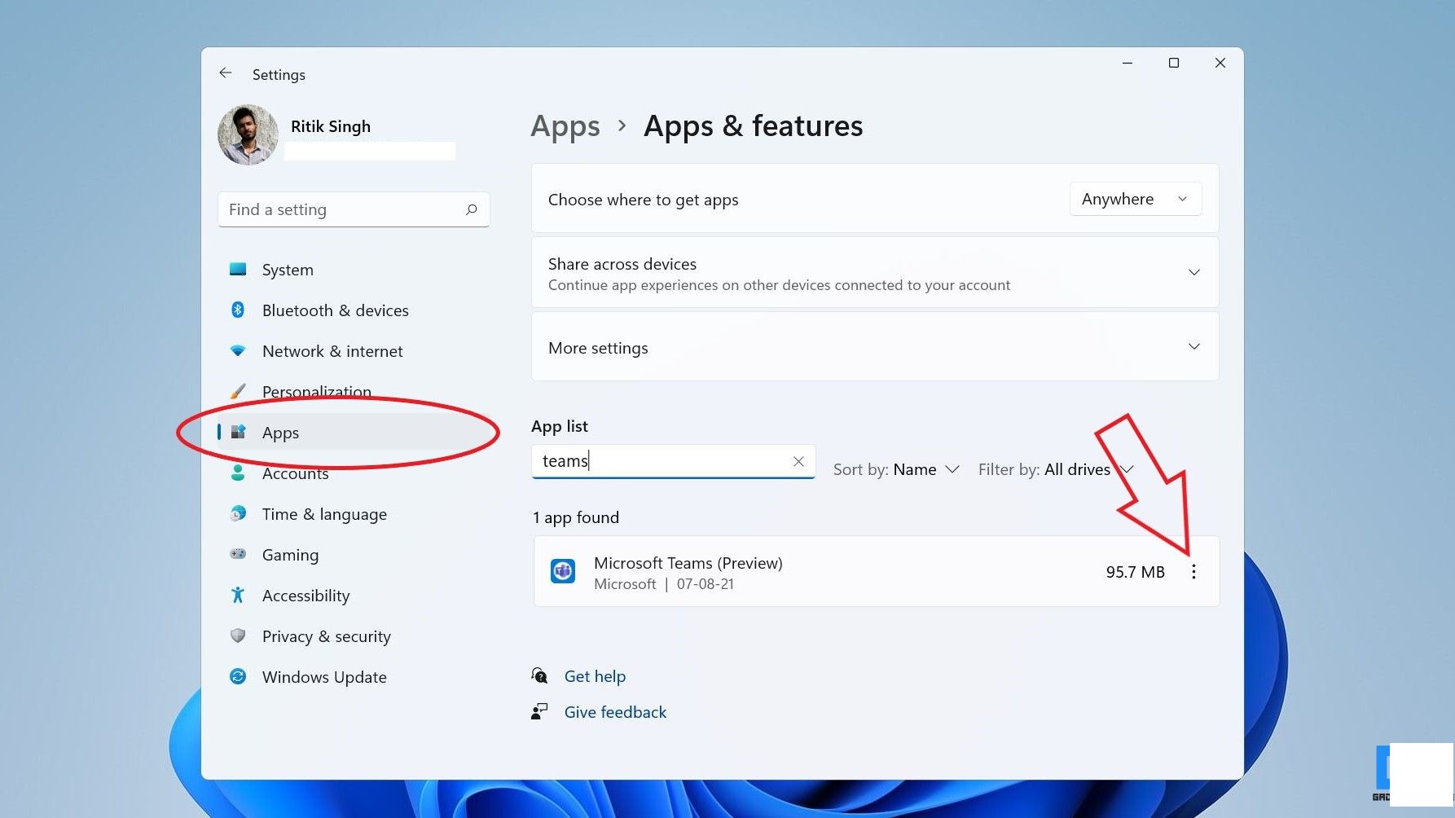The height and width of the screenshot is (818, 1455).
Task: Click the Privacy shield icon
Action: click(x=238, y=635)
